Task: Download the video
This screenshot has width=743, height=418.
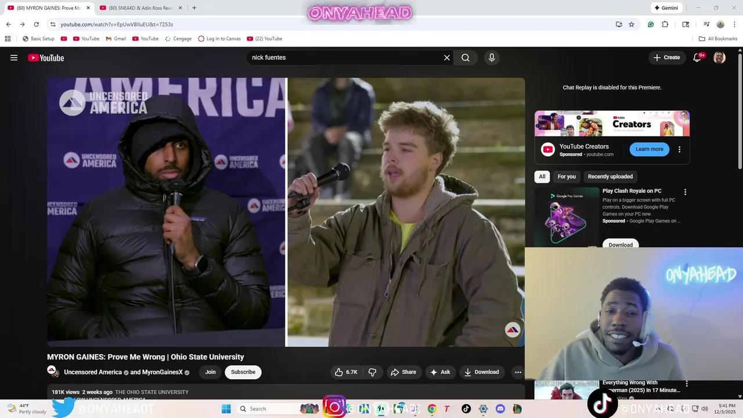Action: click(481, 372)
